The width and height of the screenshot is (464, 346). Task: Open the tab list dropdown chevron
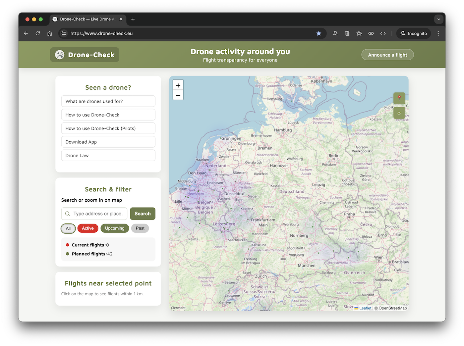tap(438, 19)
